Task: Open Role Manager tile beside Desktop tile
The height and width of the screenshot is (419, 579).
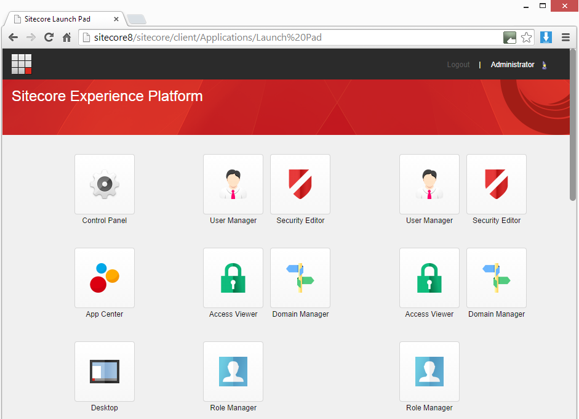Action: [x=233, y=372]
